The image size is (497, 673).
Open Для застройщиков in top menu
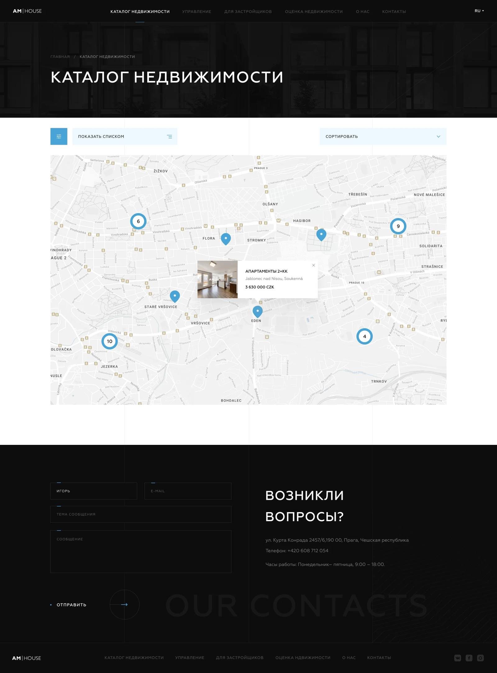pyautogui.click(x=248, y=11)
